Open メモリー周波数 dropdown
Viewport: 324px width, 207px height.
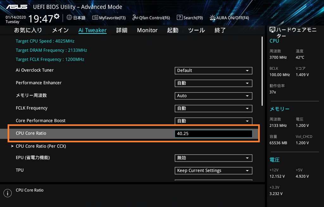click(214, 96)
